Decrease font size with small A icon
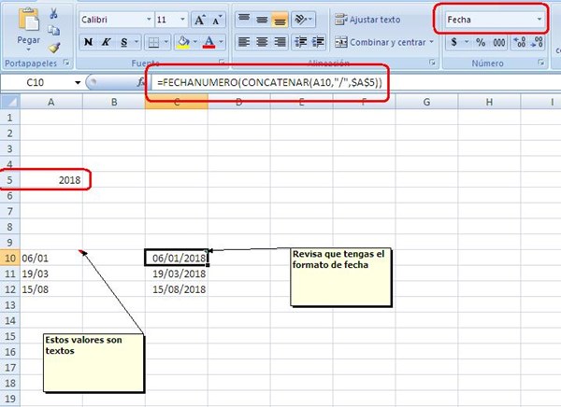 pos(217,20)
